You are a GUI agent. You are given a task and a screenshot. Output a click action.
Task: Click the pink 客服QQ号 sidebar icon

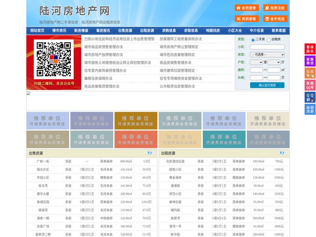[310, 85]
